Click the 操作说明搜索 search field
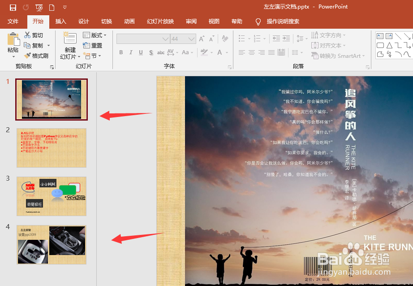 click(x=282, y=21)
